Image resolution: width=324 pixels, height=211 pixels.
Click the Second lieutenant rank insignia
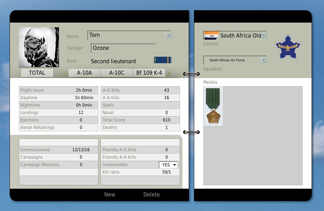[163, 60]
